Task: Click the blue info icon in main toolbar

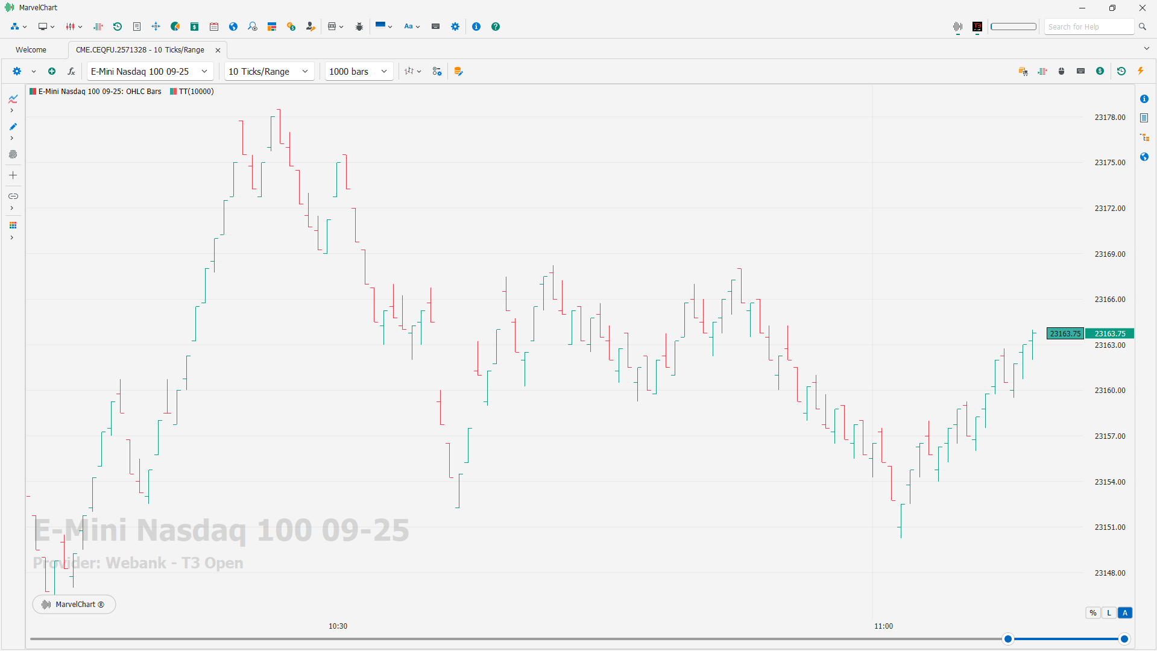Action: [x=476, y=27]
